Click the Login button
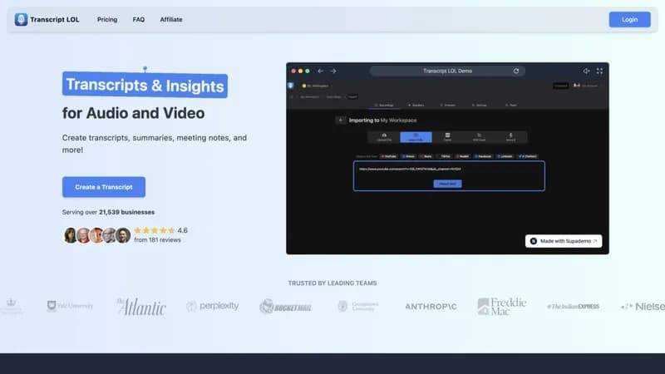The height and width of the screenshot is (374, 665). pyautogui.click(x=629, y=19)
